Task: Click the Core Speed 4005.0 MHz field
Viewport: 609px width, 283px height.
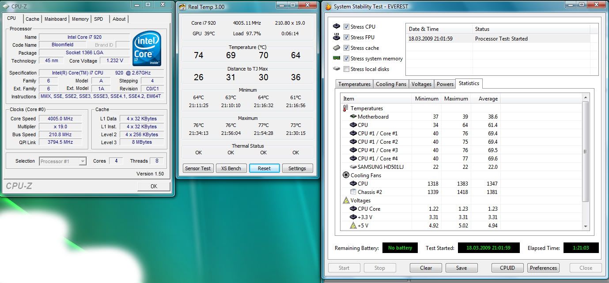Action: coord(61,119)
